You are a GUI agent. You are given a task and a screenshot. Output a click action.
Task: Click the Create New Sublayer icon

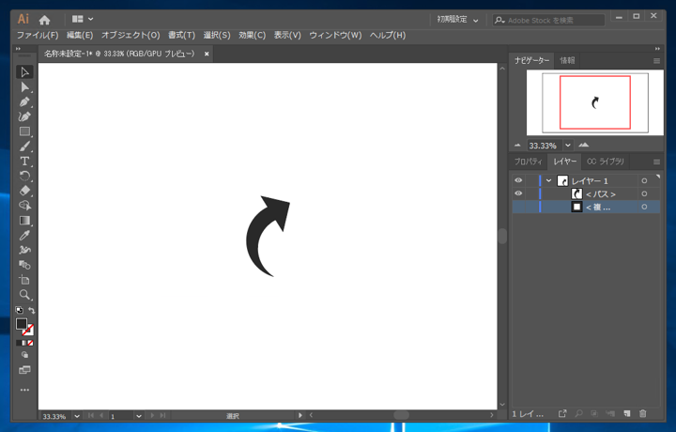pyautogui.click(x=610, y=413)
